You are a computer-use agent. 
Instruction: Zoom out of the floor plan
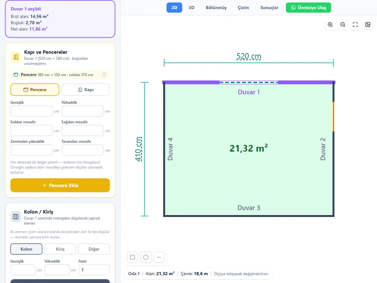343,24
